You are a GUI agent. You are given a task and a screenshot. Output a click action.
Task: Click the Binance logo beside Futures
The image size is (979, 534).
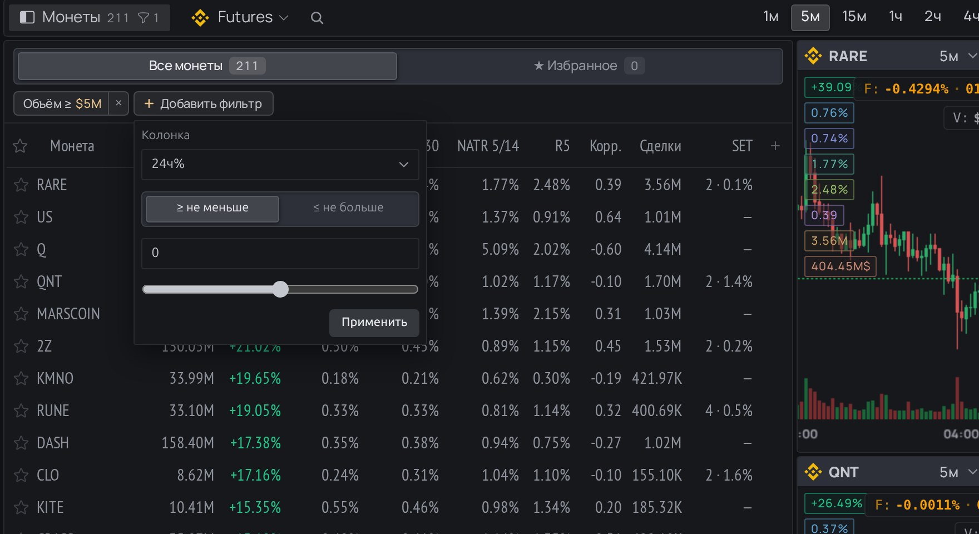[x=200, y=18]
